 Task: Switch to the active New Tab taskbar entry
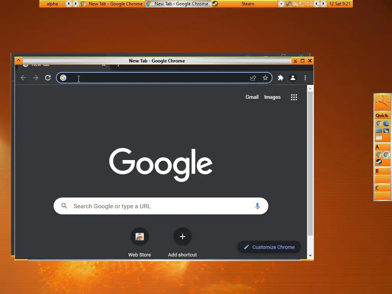pos(178,4)
